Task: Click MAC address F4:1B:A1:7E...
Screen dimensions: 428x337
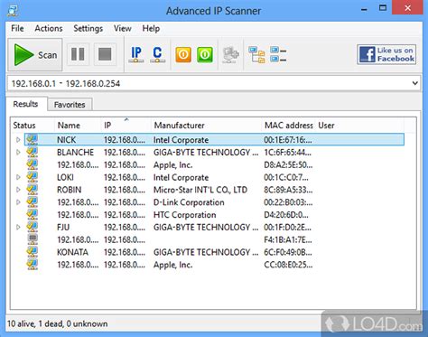Action: (288, 239)
